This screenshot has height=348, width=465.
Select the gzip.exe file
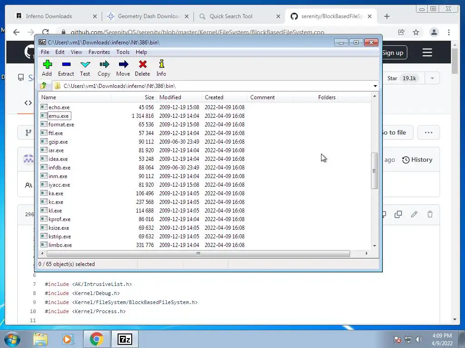[x=58, y=142]
